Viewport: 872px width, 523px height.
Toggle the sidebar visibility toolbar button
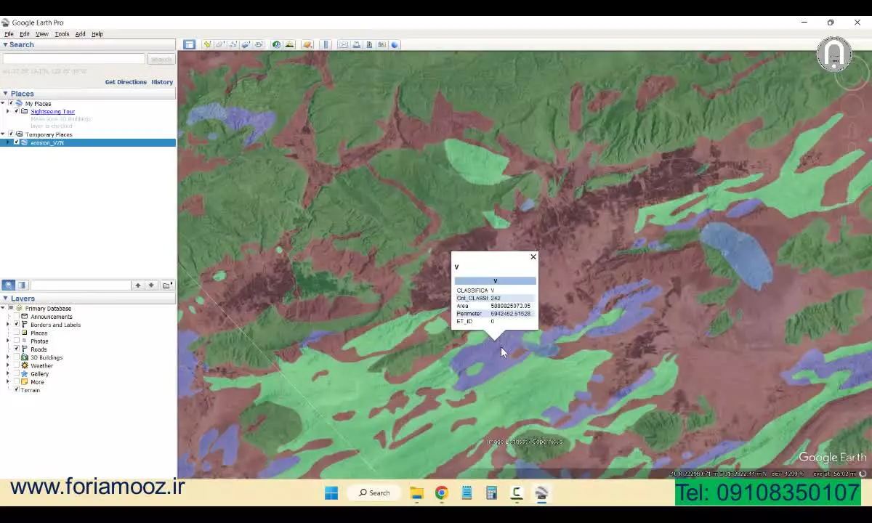(189, 45)
